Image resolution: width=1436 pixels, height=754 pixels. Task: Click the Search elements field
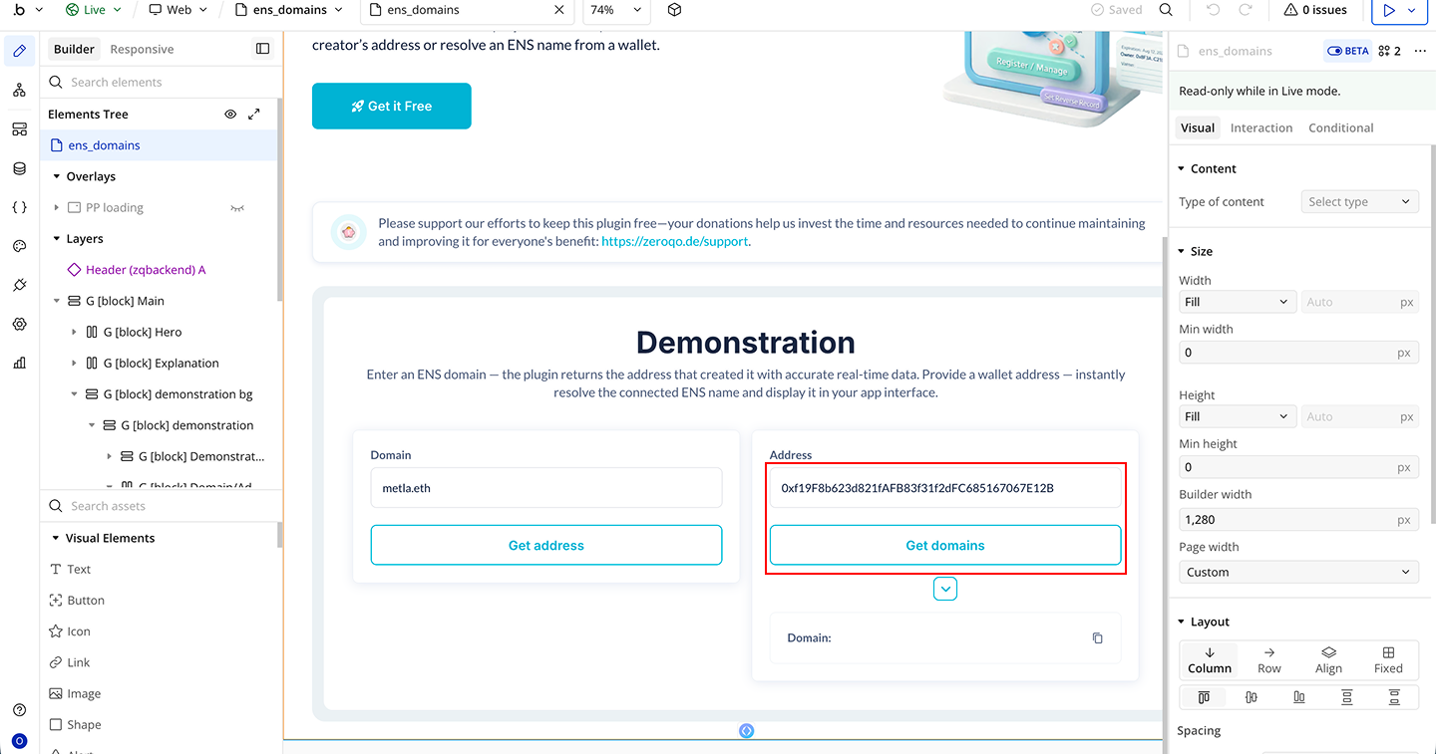tap(160, 82)
